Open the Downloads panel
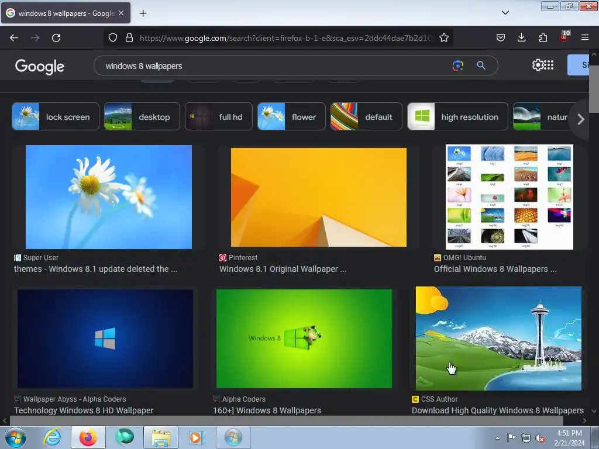Viewport: 599px width, 449px height. coord(521,37)
